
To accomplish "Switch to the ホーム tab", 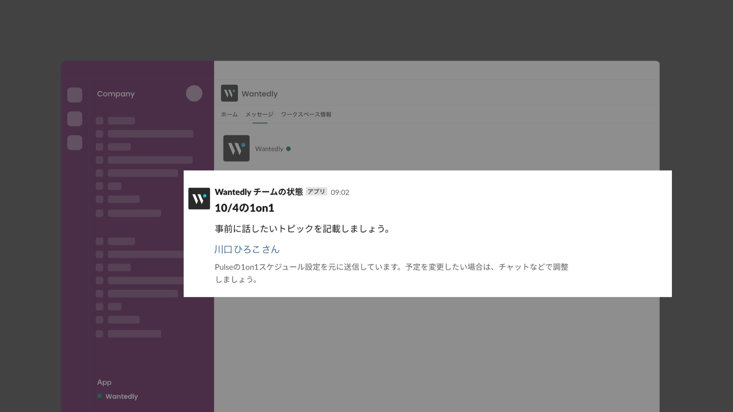I will point(229,114).
